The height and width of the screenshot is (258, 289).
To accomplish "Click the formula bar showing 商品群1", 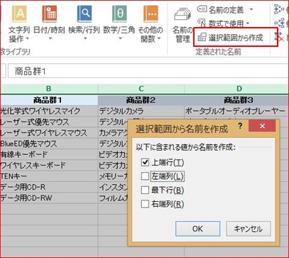I will coord(148,71).
